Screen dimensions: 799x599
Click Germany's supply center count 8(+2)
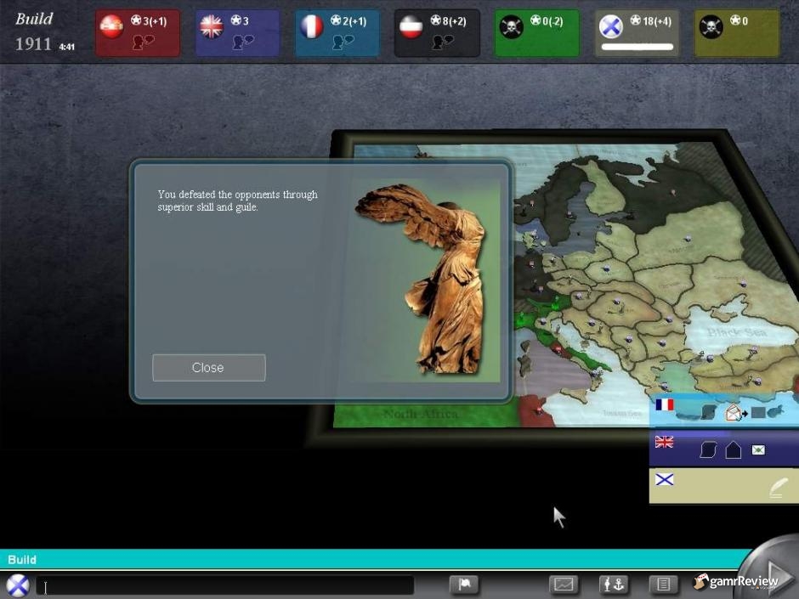(x=449, y=21)
